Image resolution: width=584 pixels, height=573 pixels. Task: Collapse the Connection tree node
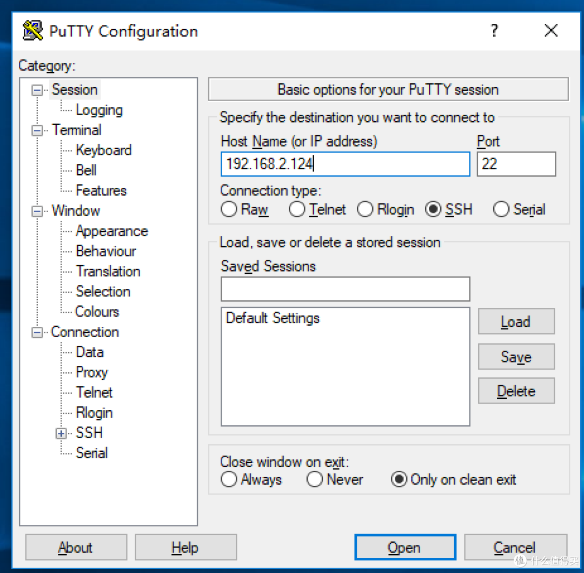tap(37, 332)
